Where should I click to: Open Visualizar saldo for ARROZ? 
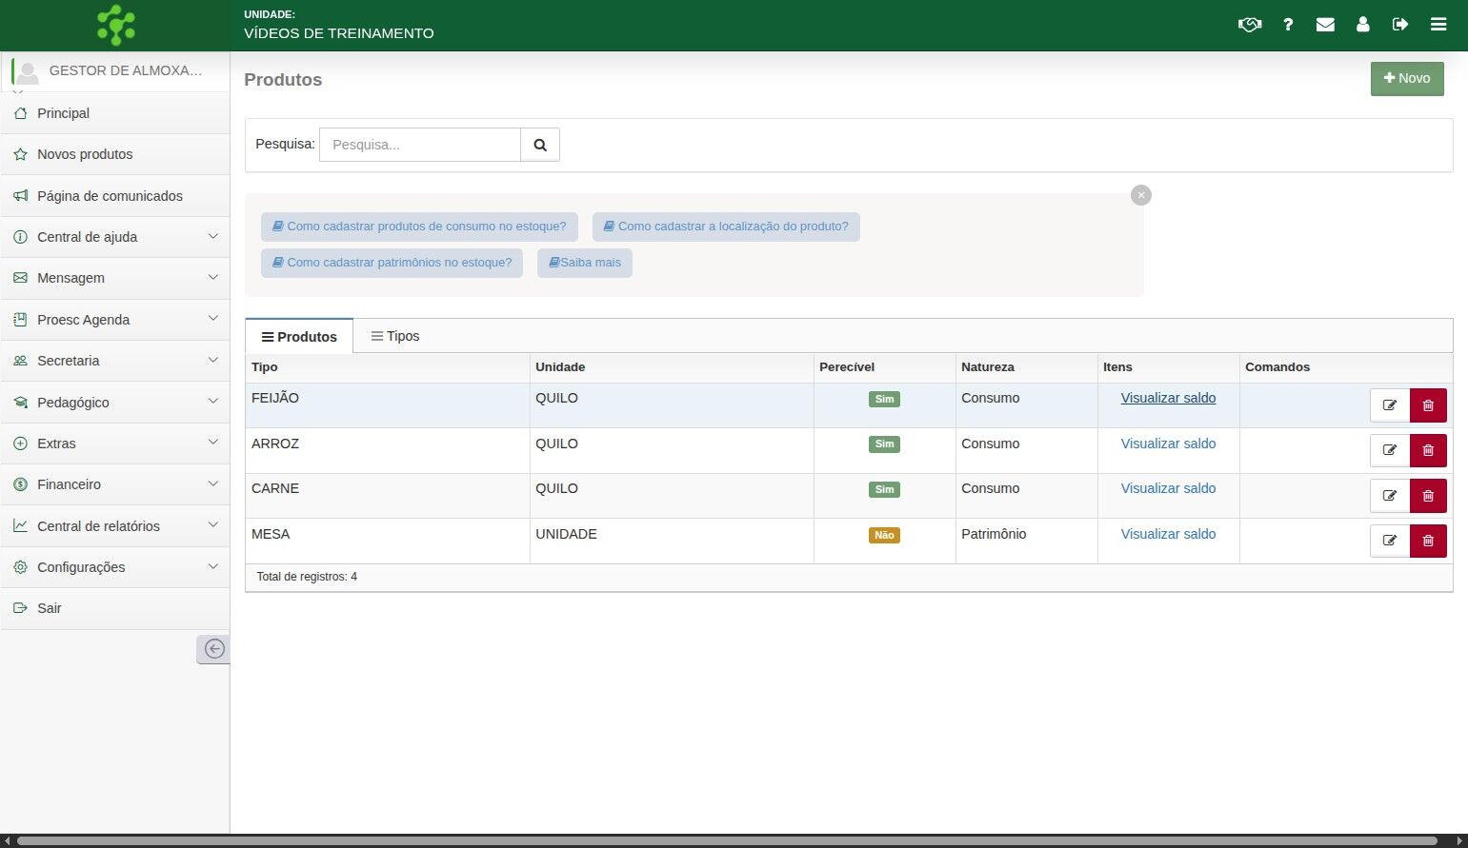(1168, 444)
